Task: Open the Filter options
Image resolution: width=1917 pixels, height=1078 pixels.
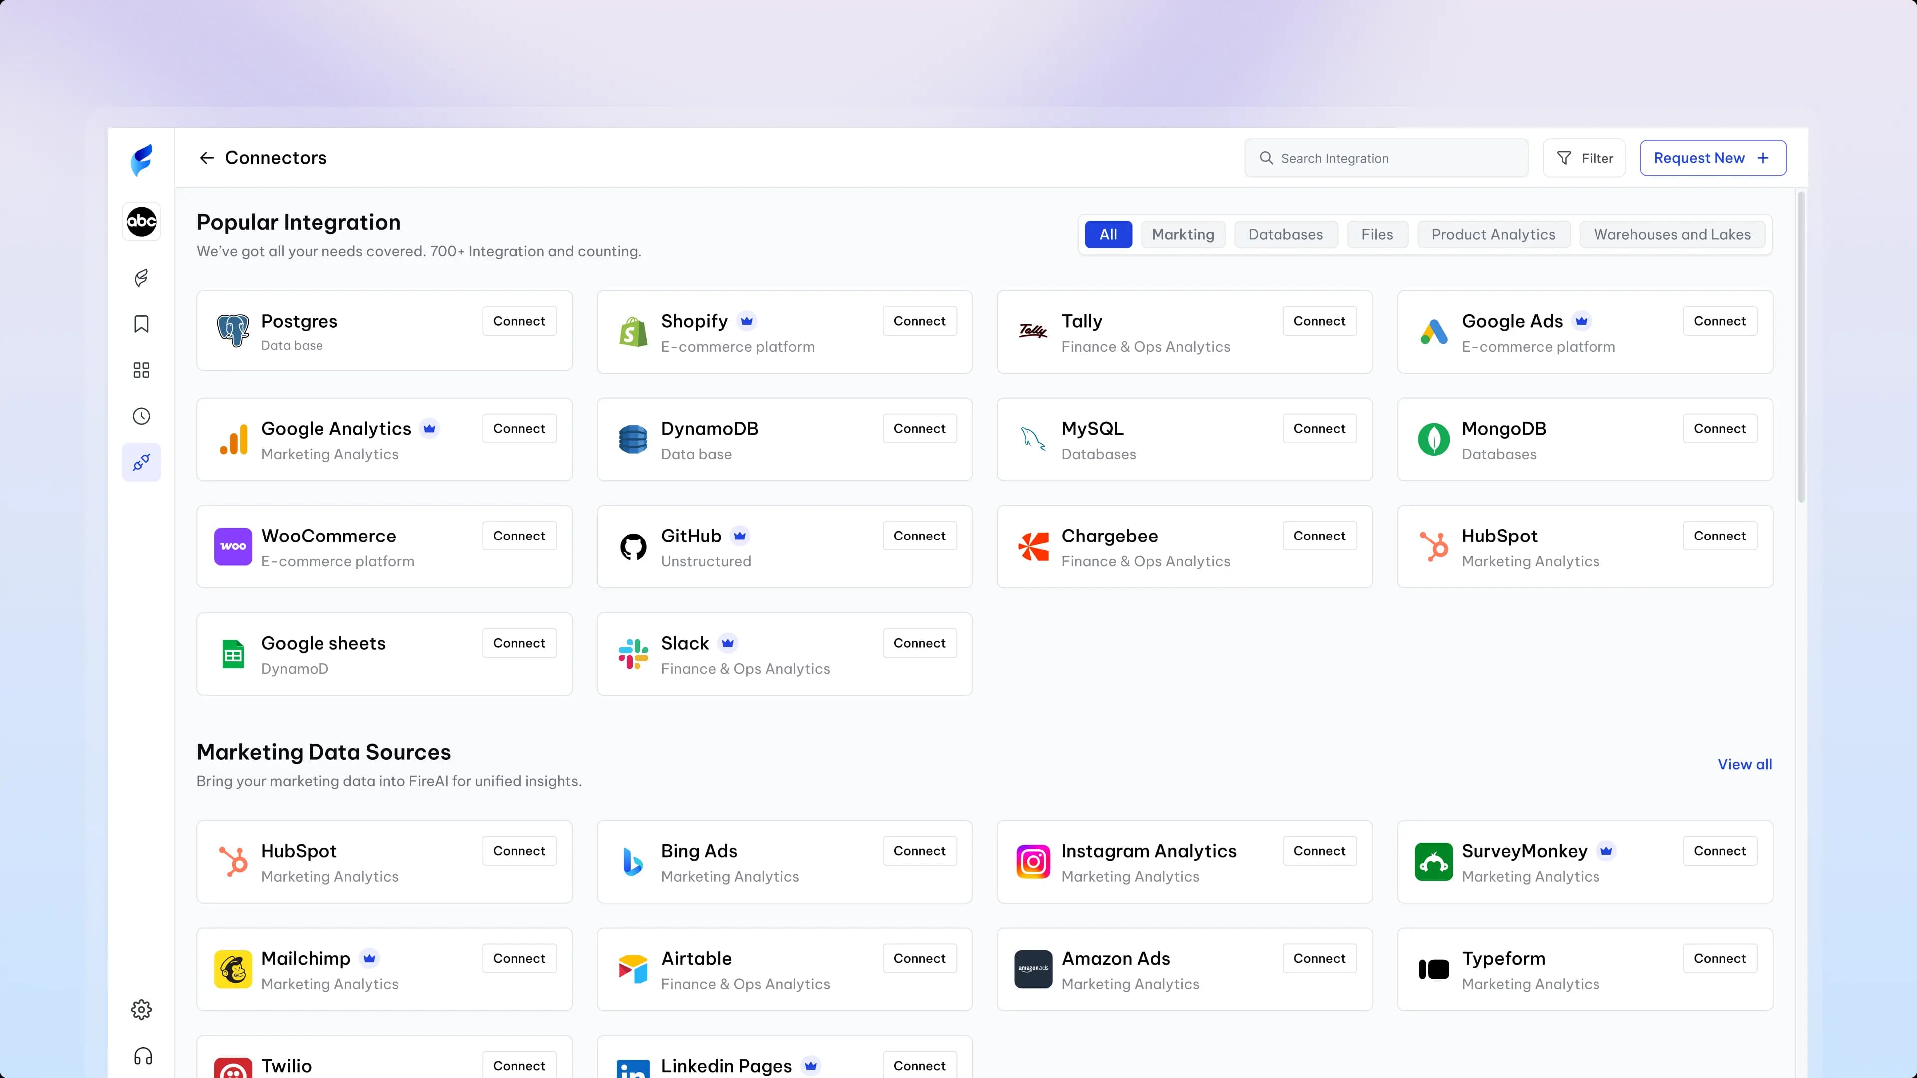Action: pos(1584,158)
